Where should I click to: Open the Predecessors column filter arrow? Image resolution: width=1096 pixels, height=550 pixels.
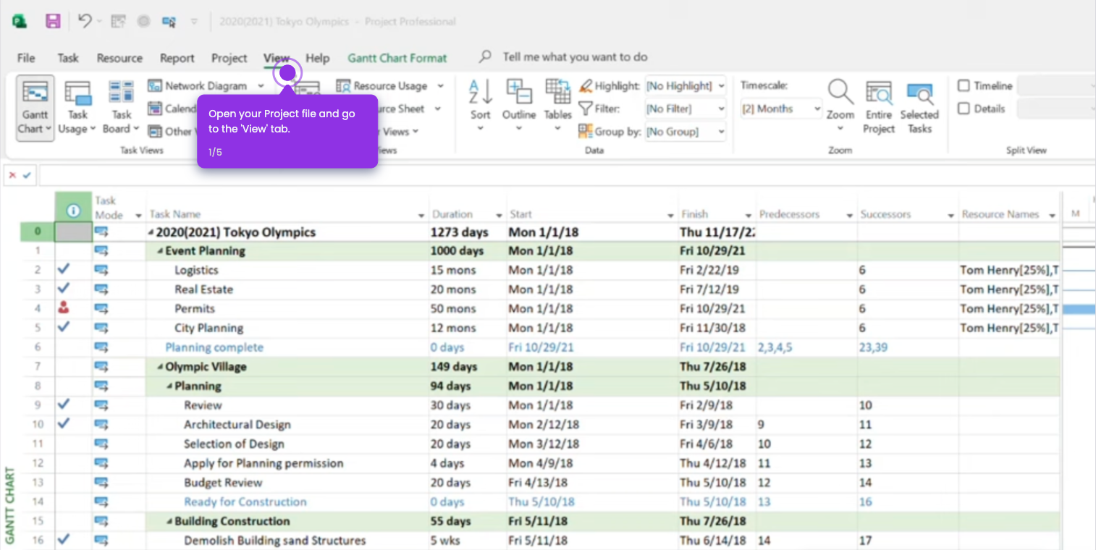click(850, 216)
